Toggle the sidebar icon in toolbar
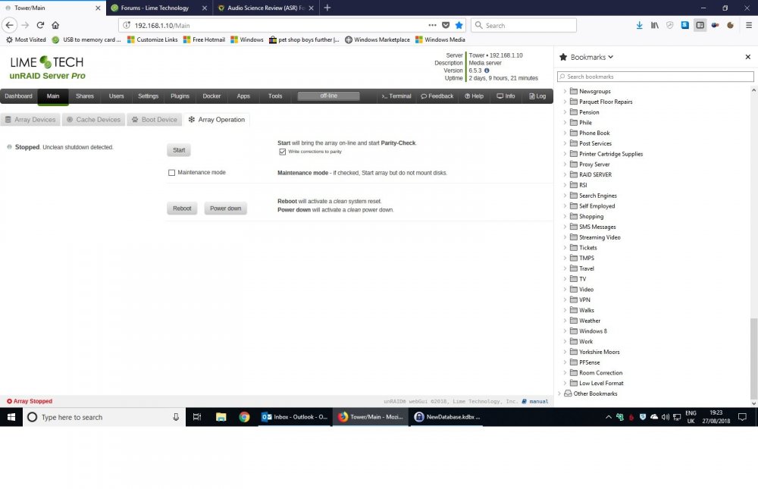 (700, 25)
